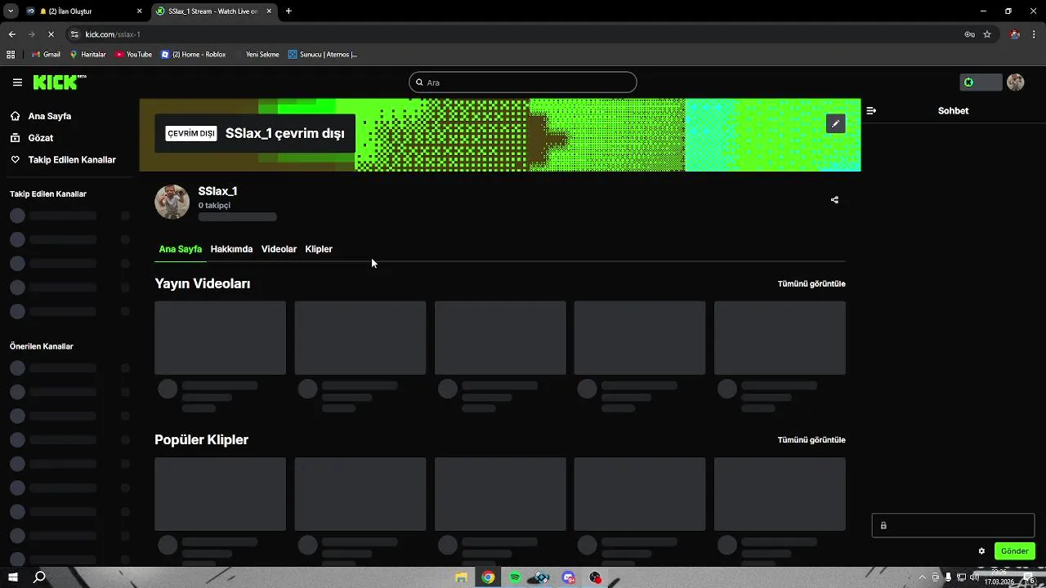Screen dimensions: 1046x588
Task: Click the chat message input box
Action: click(x=953, y=526)
